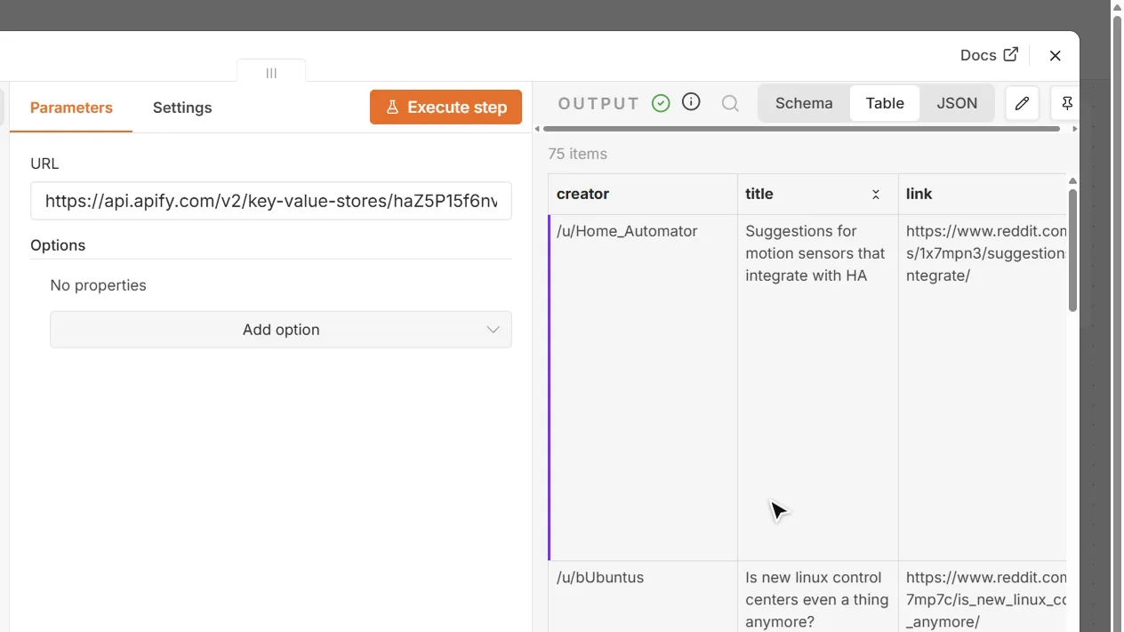Click the pencil edit output icon
The height and width of the screenshot is (632, 1124).
click(x=1023, y=103)
